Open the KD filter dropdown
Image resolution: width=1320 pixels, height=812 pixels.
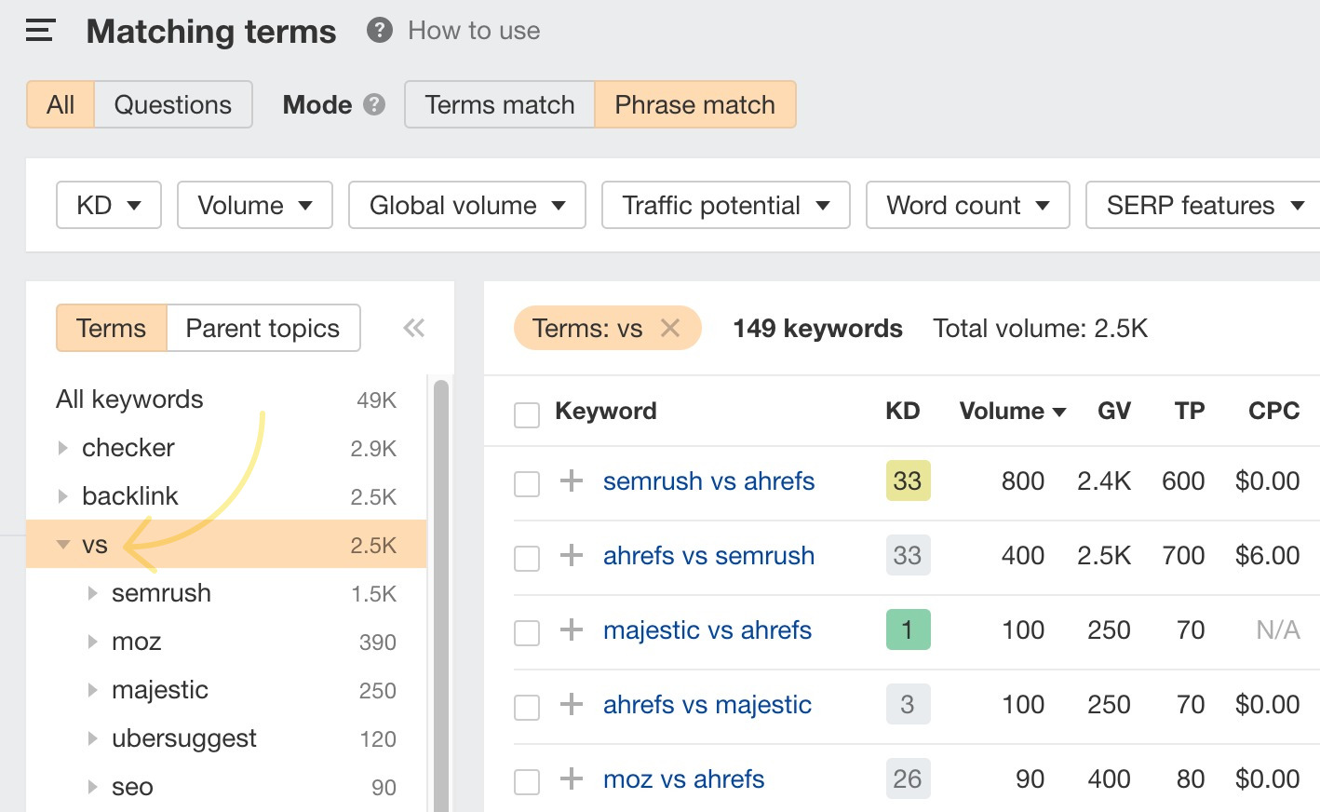pyautogui.click(x=108, y=205)
